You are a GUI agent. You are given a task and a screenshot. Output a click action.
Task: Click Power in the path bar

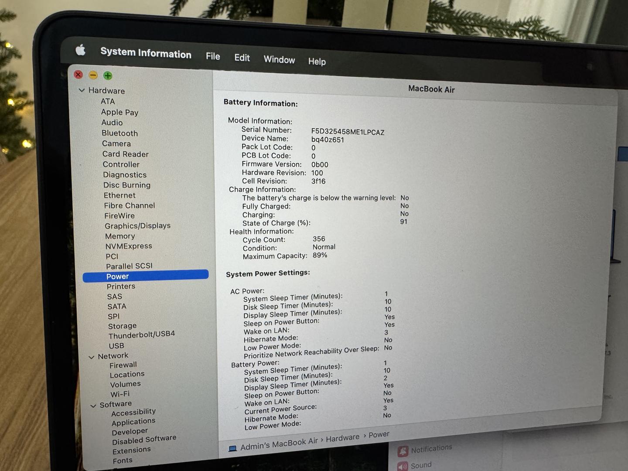pyautogui.click(x=379, y=434)
